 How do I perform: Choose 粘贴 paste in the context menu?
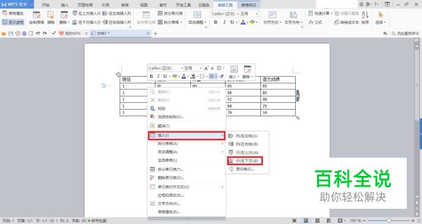click(x=187, y=108)
